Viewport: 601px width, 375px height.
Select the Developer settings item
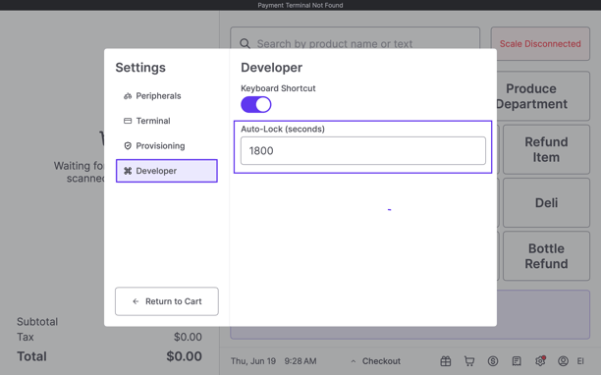tap(167, 171)
